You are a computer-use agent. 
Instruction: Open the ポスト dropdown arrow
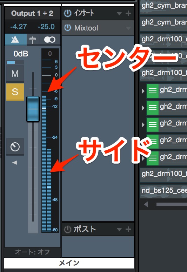(119, 230)
